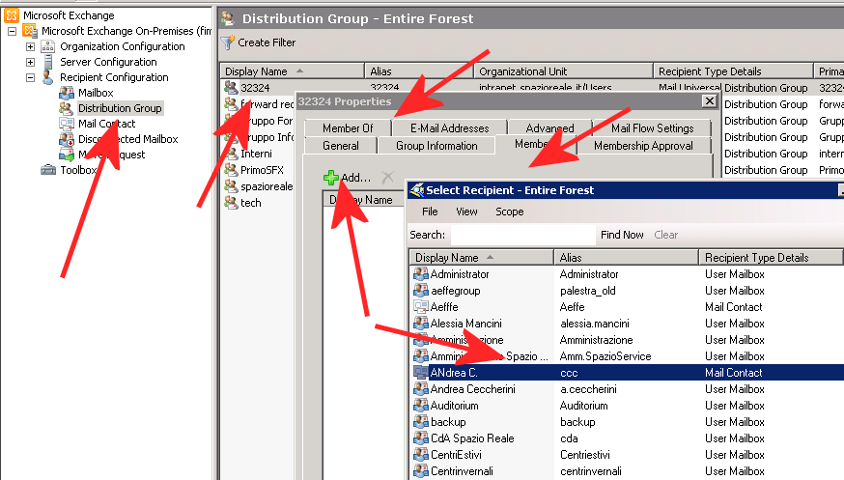The height and width of the screenshot is (480, 844).
Task: Switch to the Advanced tab
Action: [549, 128]
